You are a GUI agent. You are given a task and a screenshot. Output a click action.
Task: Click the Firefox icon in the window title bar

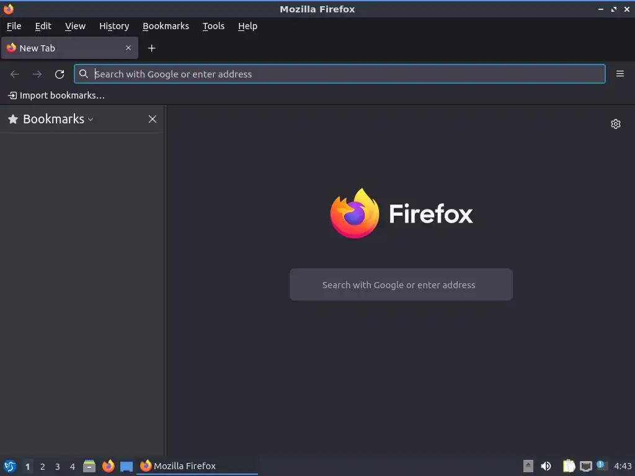coord(9,9)
